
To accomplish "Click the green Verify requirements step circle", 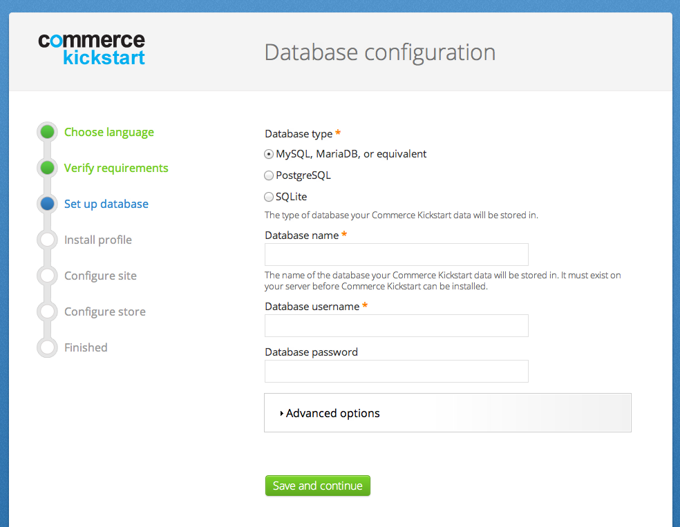I will (47, 168).
